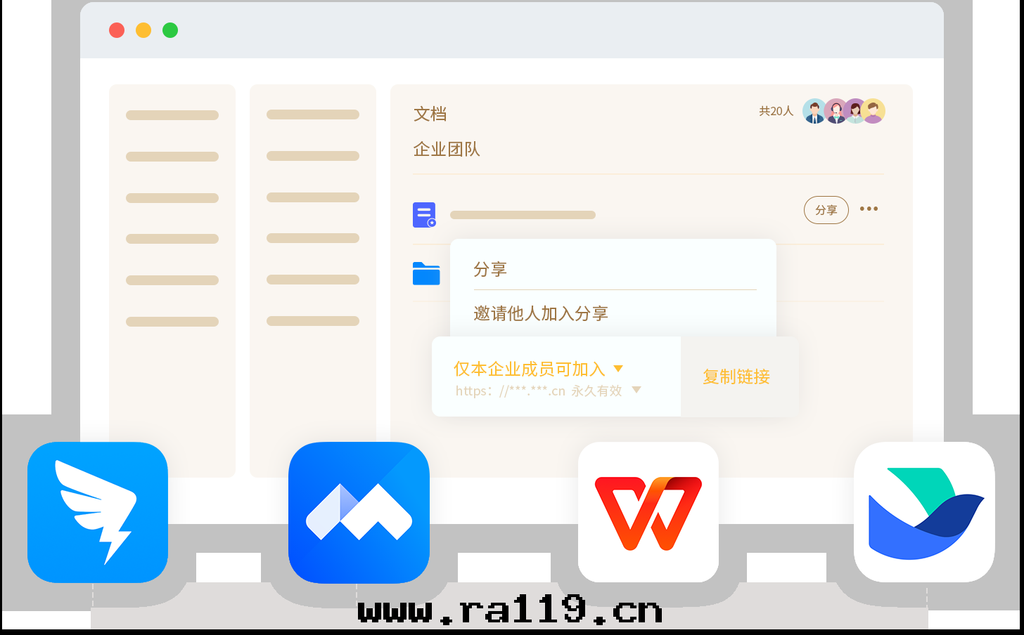
Task: Open the Tencent Docs app icon
Action: pyautogui.click(x=359, y=512)
